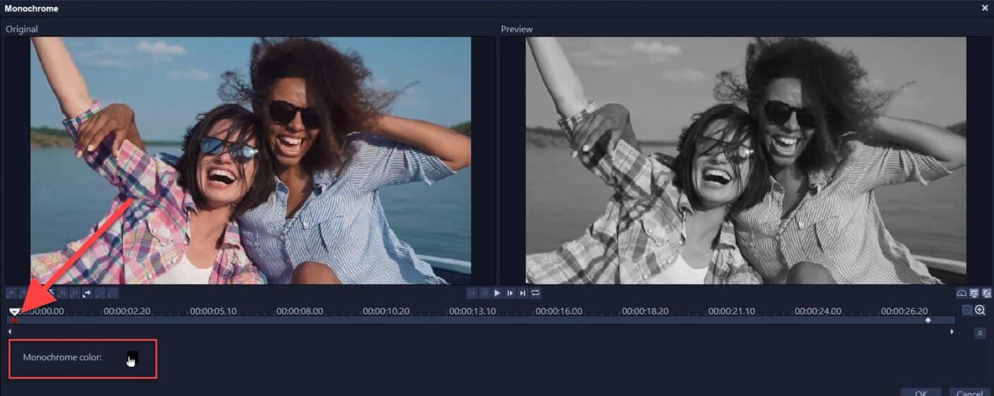Viewport: 994px width, 396px height.
Task: Click the enable device (monitor) icon
Action: 974,293
